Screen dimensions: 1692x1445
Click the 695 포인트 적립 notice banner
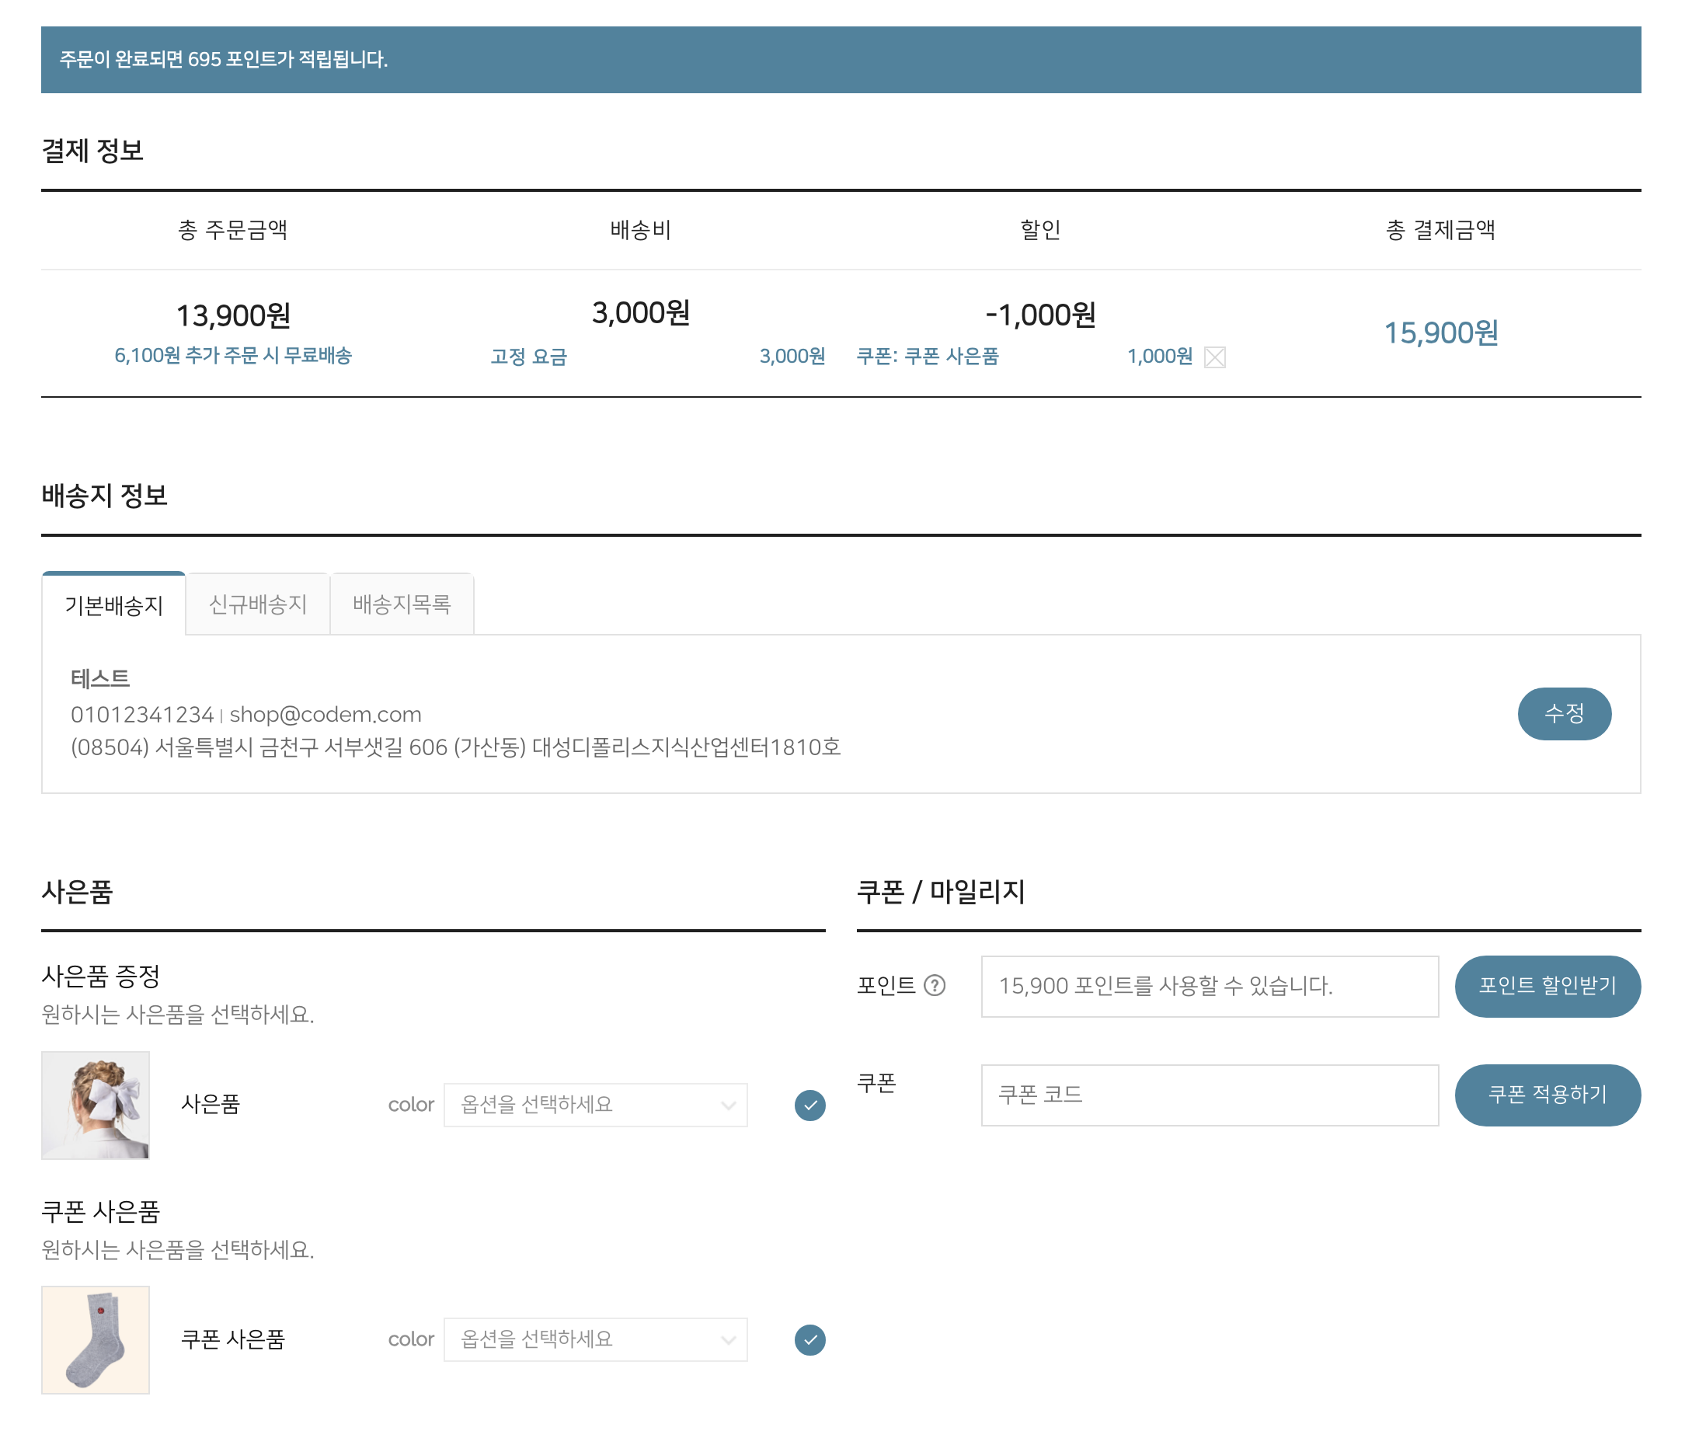(841, 60)
